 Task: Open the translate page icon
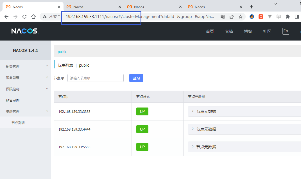click(x=223, y=17)
